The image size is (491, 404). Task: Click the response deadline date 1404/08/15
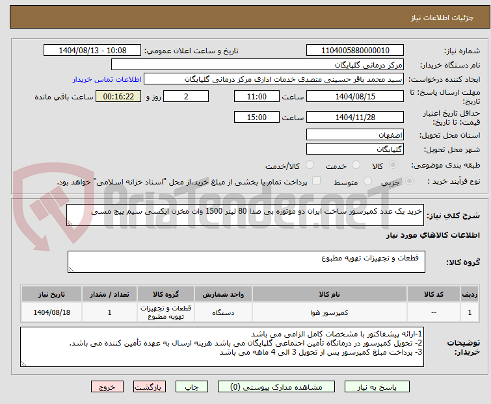point(355,96)
